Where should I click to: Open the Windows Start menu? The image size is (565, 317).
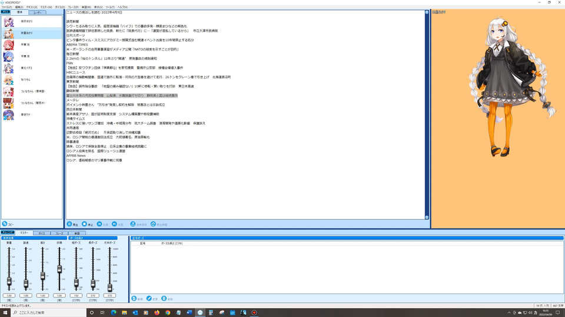pos(5,312)
